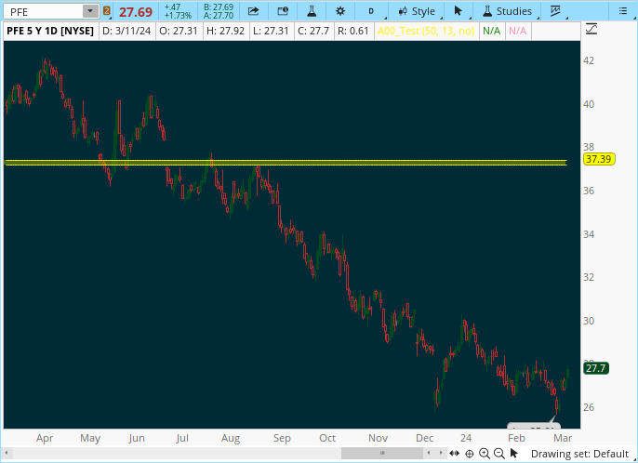Select the pointer cursor icon in bottom bar

514,453
